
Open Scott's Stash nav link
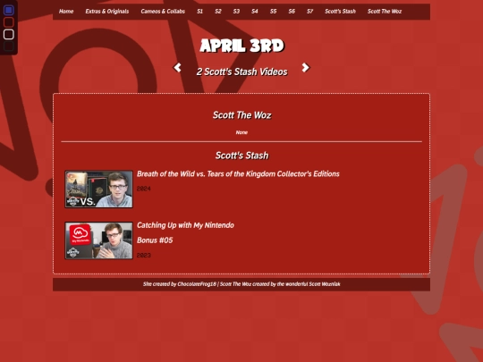[x=341, y=12]
